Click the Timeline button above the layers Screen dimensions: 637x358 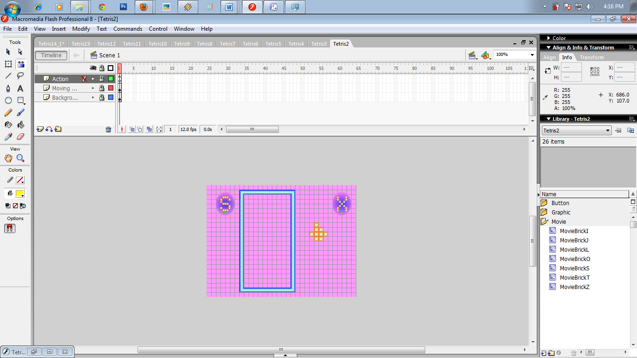click(x=51, y=55)
